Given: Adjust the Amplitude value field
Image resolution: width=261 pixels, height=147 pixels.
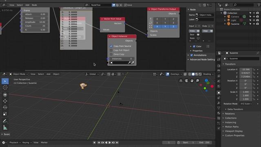Looking at the screenshot, I should coord(35,22).
